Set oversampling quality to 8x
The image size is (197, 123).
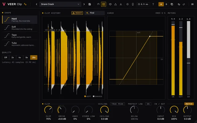pos(27,58)
